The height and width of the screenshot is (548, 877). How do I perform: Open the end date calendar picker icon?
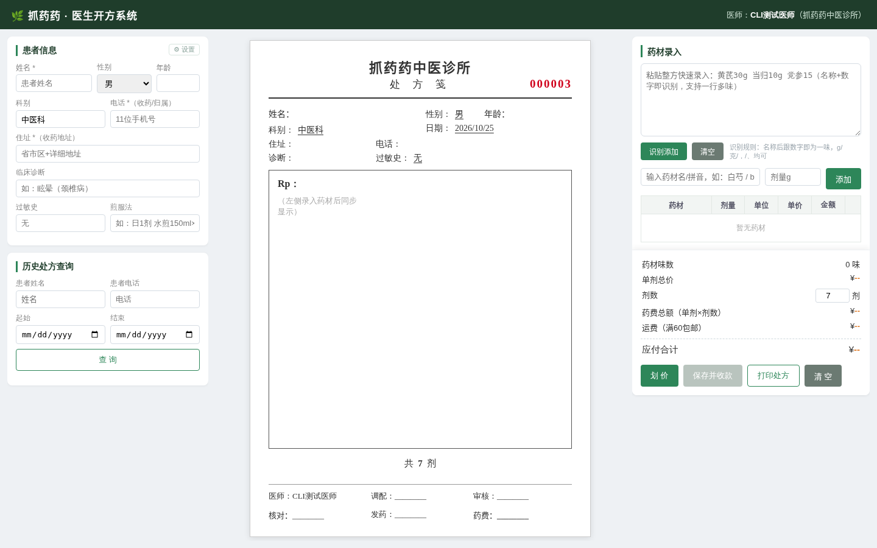(x=189, y=334)
